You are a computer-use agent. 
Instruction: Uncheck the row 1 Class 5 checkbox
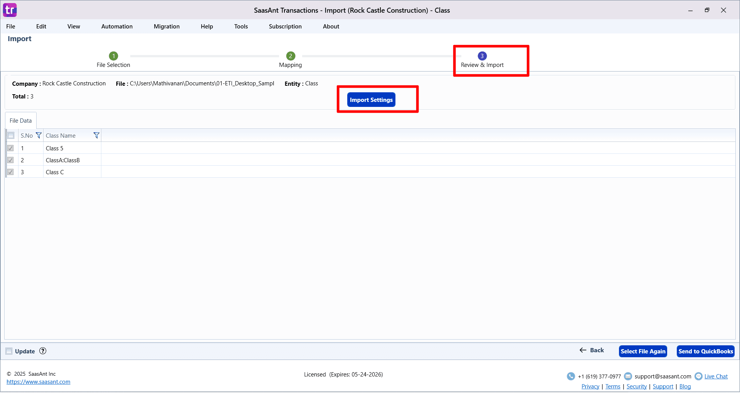pyautogui.click(x=10, y=148)
